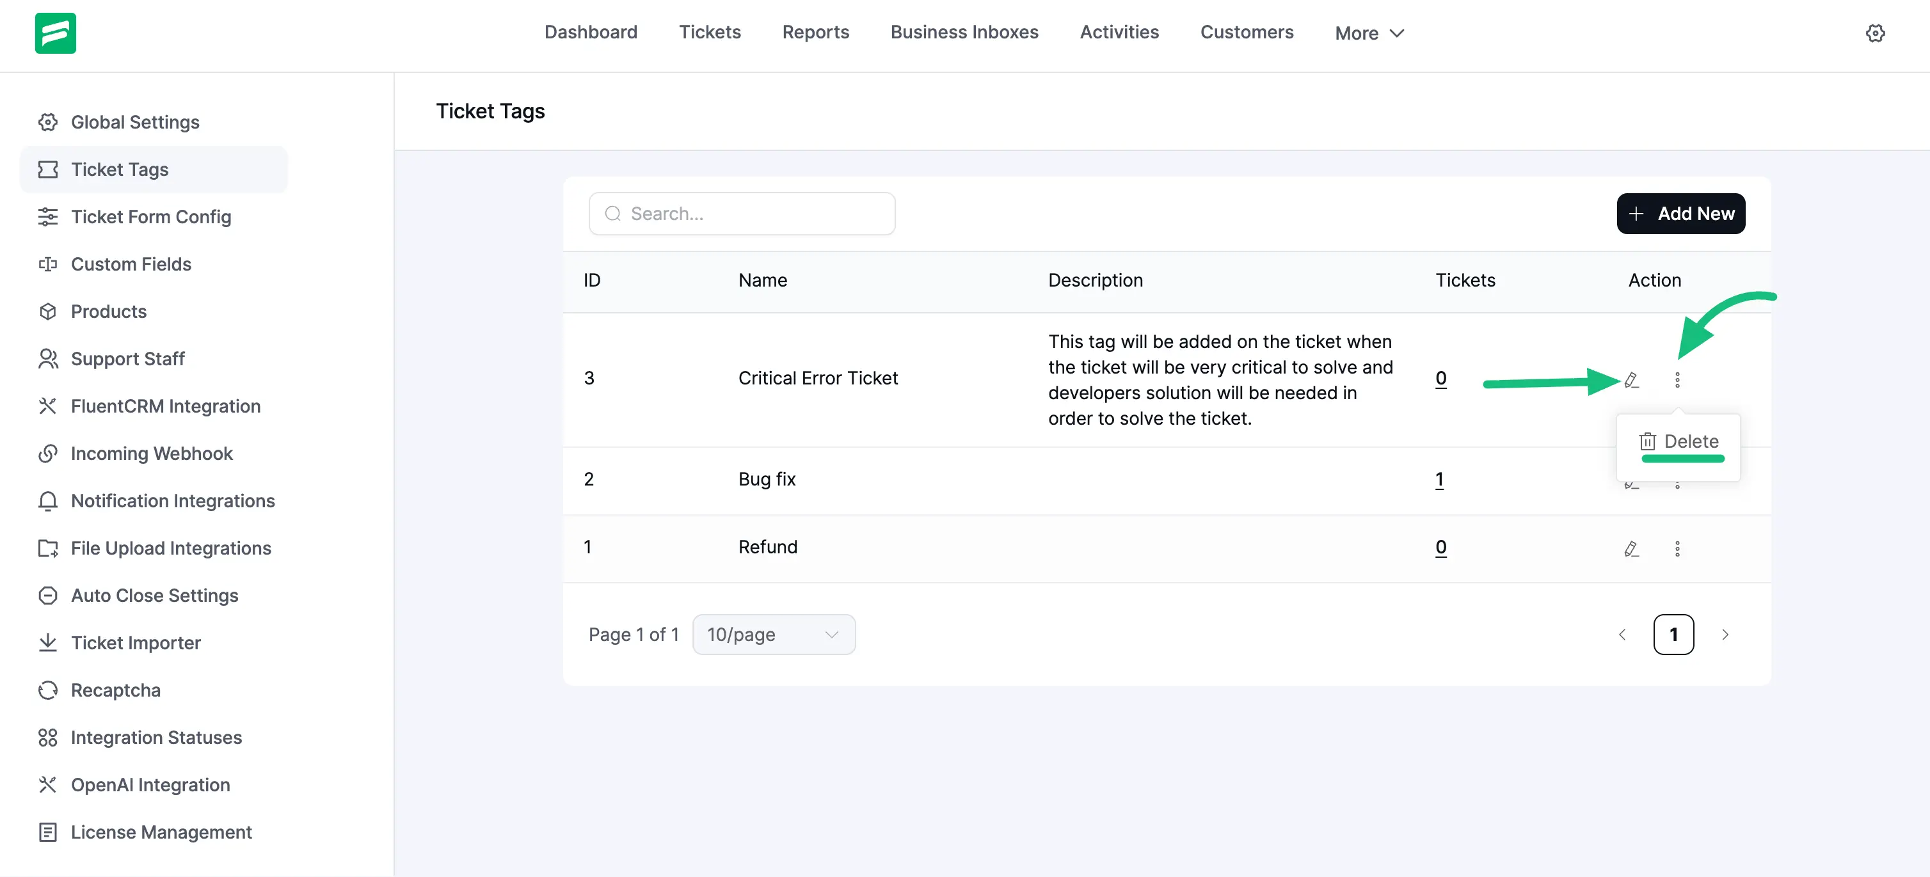The width and height of the screenshot is (1930, 877).
Task: Click the settings gear icon in top bar
Action: click(x=1874, y=33)
